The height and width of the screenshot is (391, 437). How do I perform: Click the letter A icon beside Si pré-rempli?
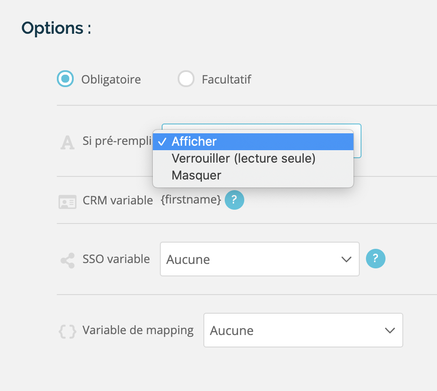tap(68, 143)
